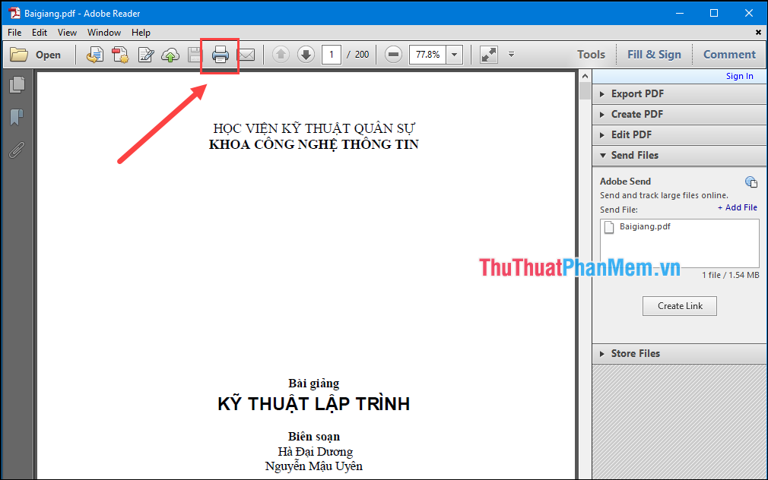
Task: Click the edit/sign document pencil icon
Action: [146, 55]
